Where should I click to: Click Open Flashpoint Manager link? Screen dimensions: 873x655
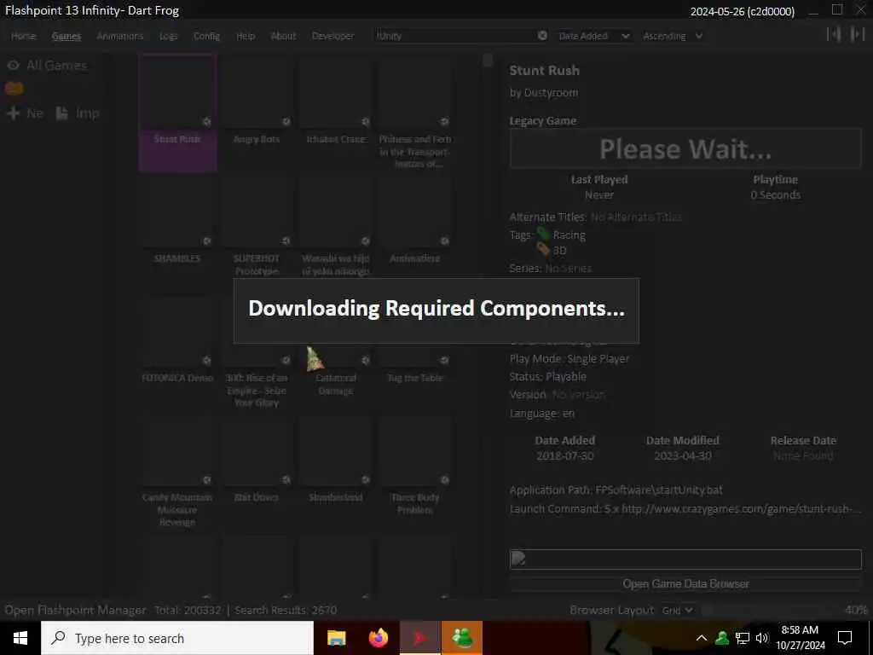(75, 610)
